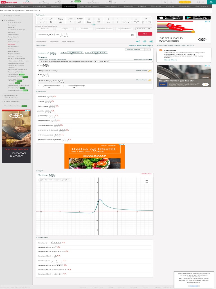Open the Graphing tool
Viewport: 216px width, 289px height.
pyautogui.click(x=44, y=2)
